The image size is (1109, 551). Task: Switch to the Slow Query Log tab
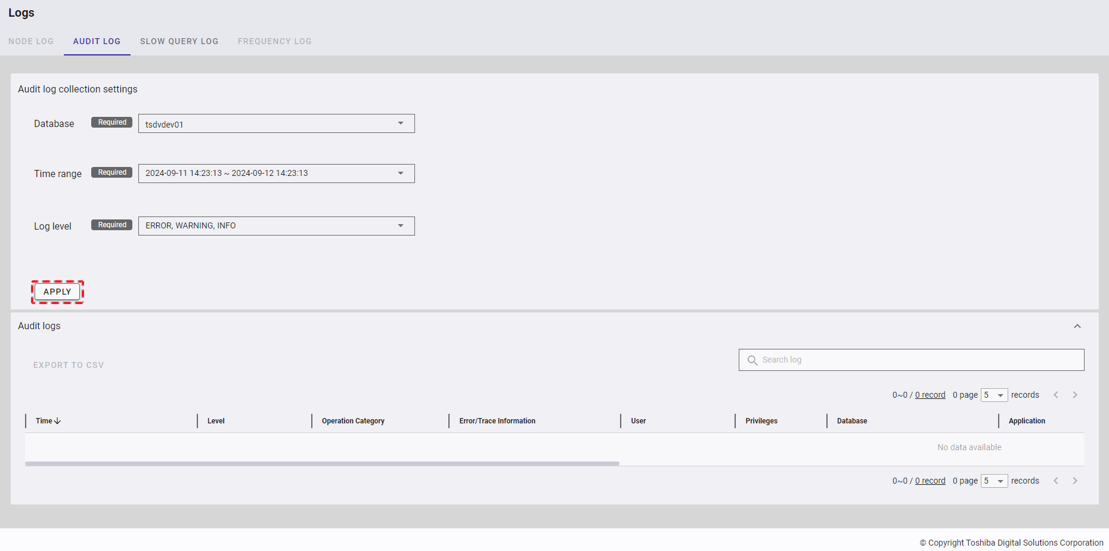pos(179,41)
